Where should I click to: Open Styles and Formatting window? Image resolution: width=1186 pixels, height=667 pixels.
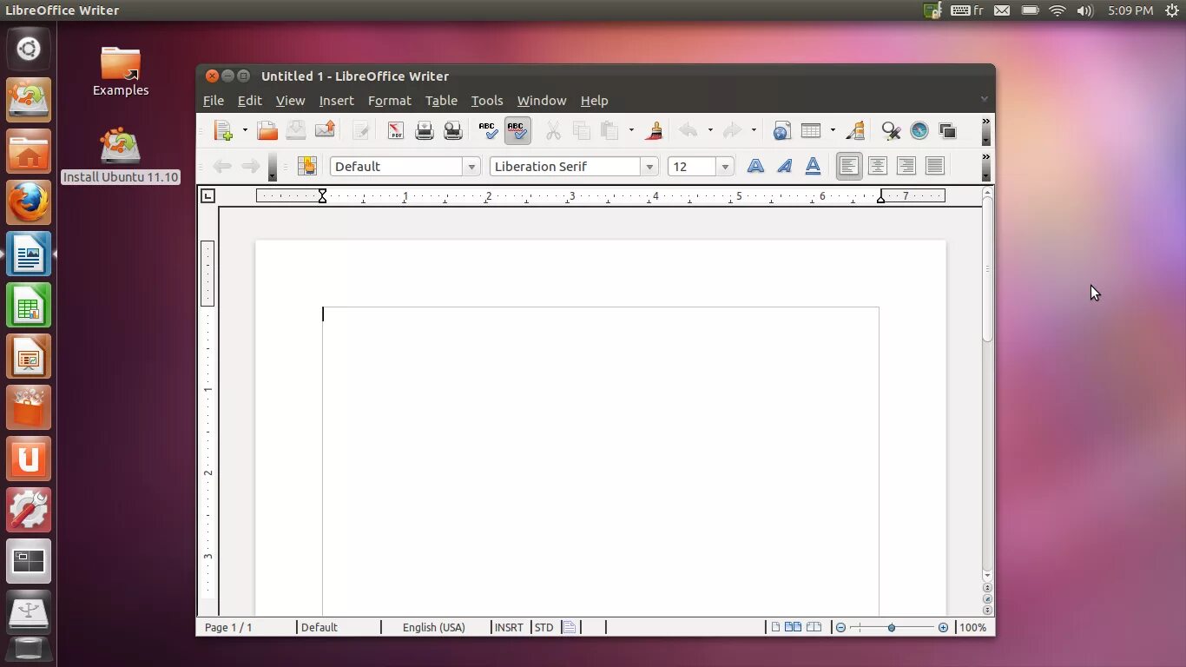tap(306, 166)
